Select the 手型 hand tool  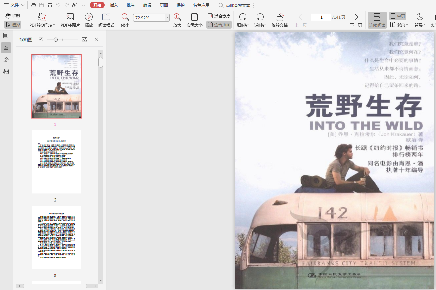(x=13, y=16)
